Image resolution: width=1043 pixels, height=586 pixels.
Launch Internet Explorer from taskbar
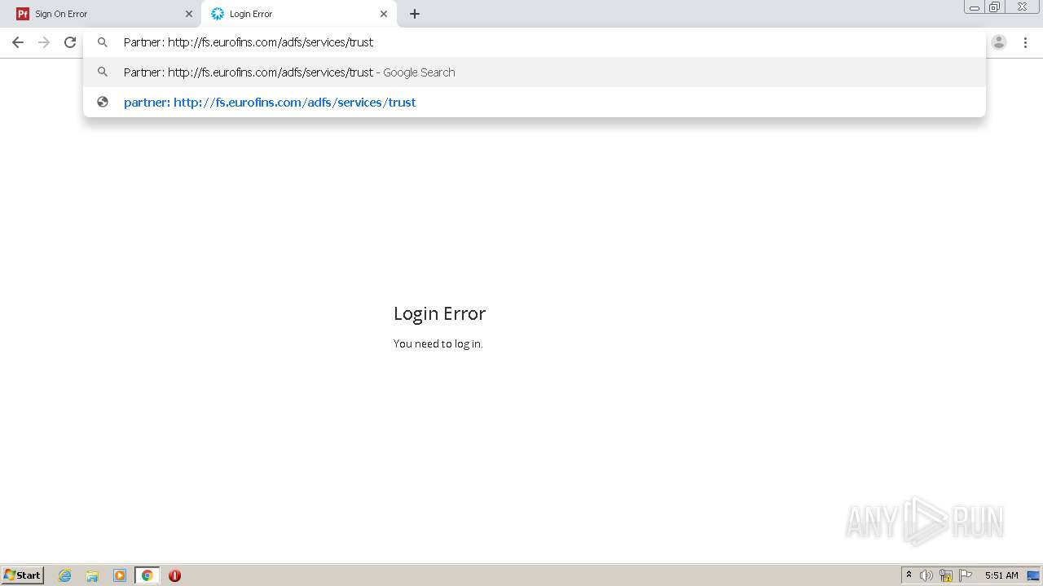pos(65,575)
